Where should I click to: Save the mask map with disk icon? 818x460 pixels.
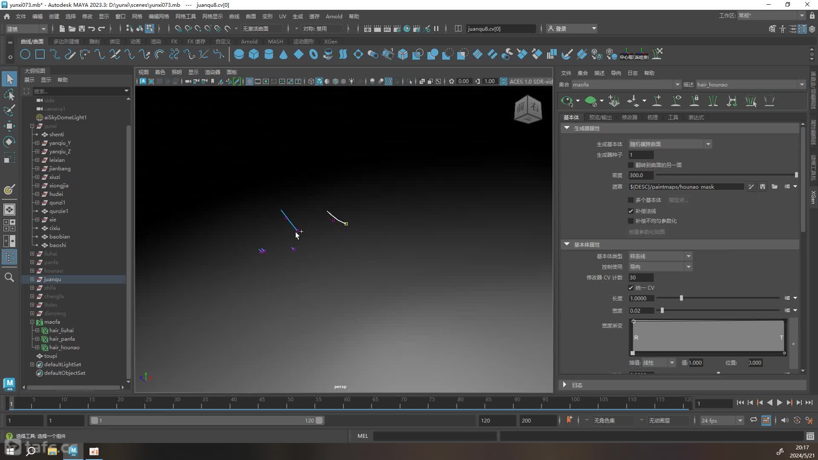click(763, 187)
